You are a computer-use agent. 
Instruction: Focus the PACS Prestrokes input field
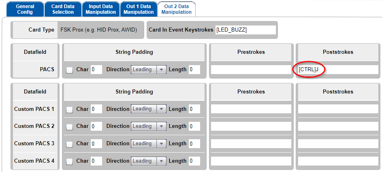(251, 70)
